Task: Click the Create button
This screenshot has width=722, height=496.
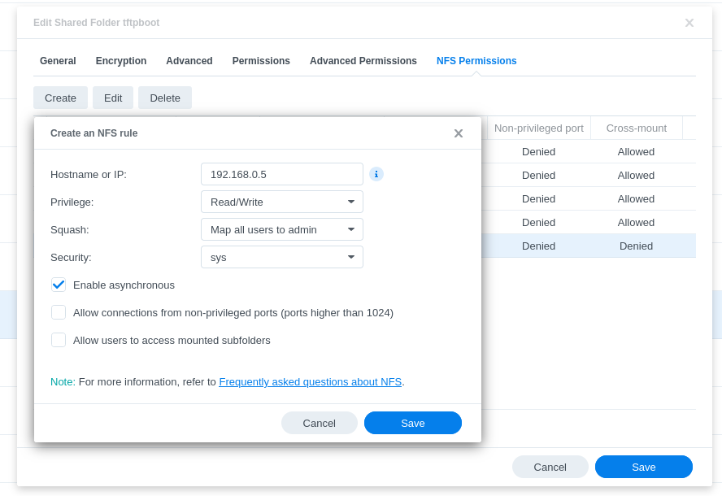Action: 60,98
